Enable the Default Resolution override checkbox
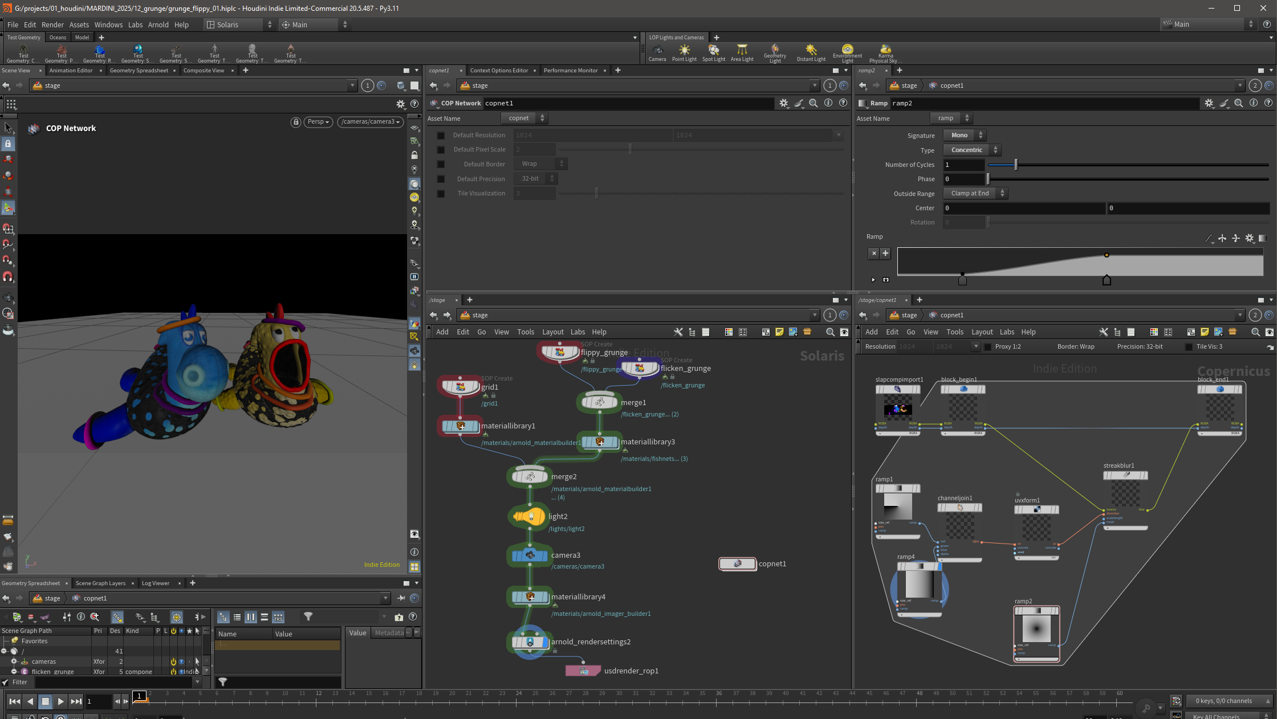This screenshot has height=719, width=1277. coord(441,136)
